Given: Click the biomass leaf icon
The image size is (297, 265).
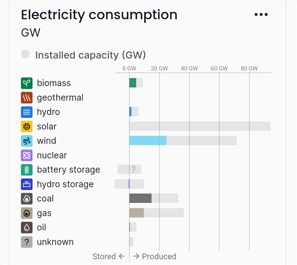Looking at the screenshot, I should pyautogui.click(x=27, y=83).
